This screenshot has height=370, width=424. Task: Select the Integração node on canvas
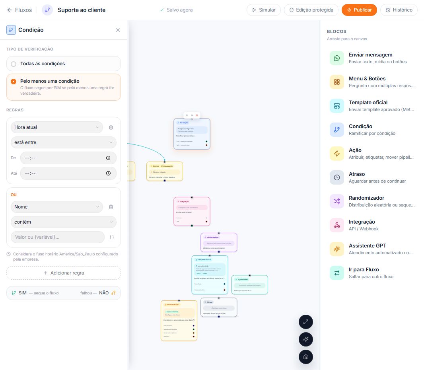click(x=192, y=212)
